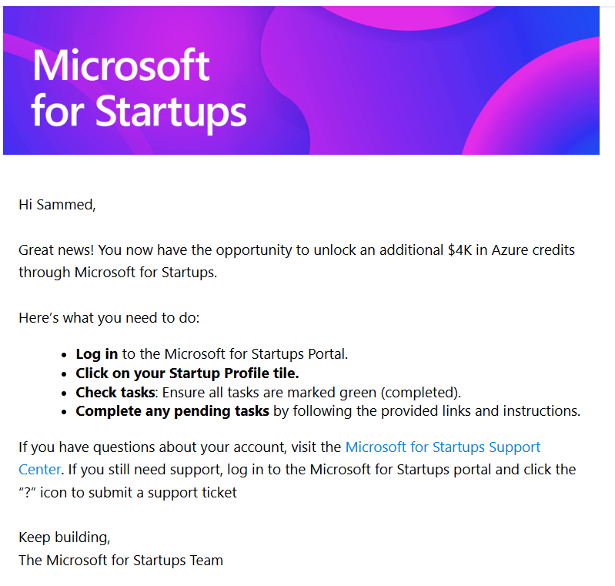Click the pink circle shape in banner's right side
The width and height of the screenshot is (615, 586).
(x=539, y=116)
